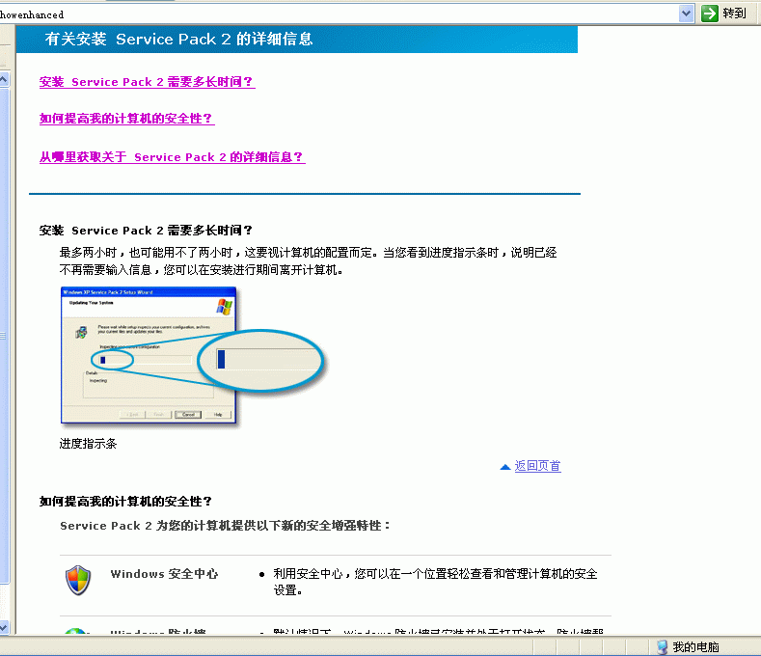Click the section heading 如何提高我的计算机的安全性？
Image resolution: width=761 pixels, height=656 pixels.
pos(125,501)
